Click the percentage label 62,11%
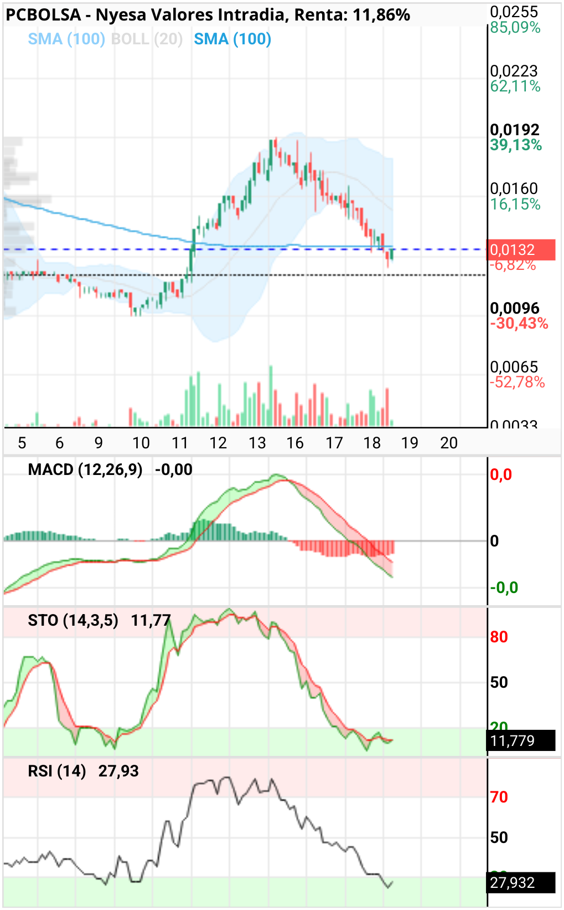564x910 pixels. point(515,86)
